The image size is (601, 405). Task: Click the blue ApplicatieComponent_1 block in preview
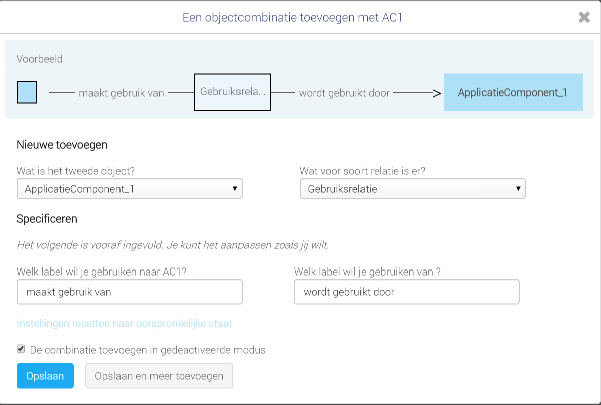513,92
